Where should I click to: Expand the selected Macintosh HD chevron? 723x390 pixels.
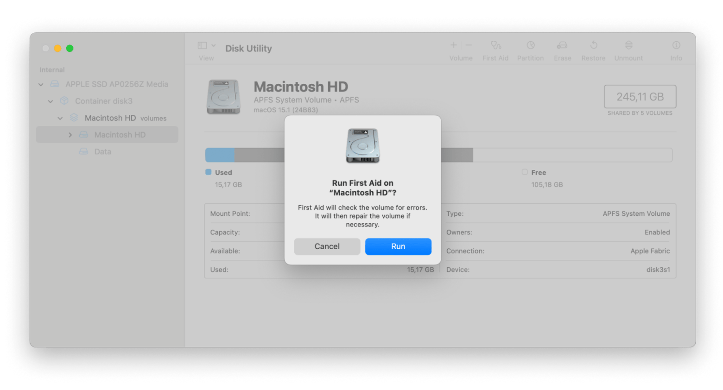pyautogui.click(x=70, y=135)
